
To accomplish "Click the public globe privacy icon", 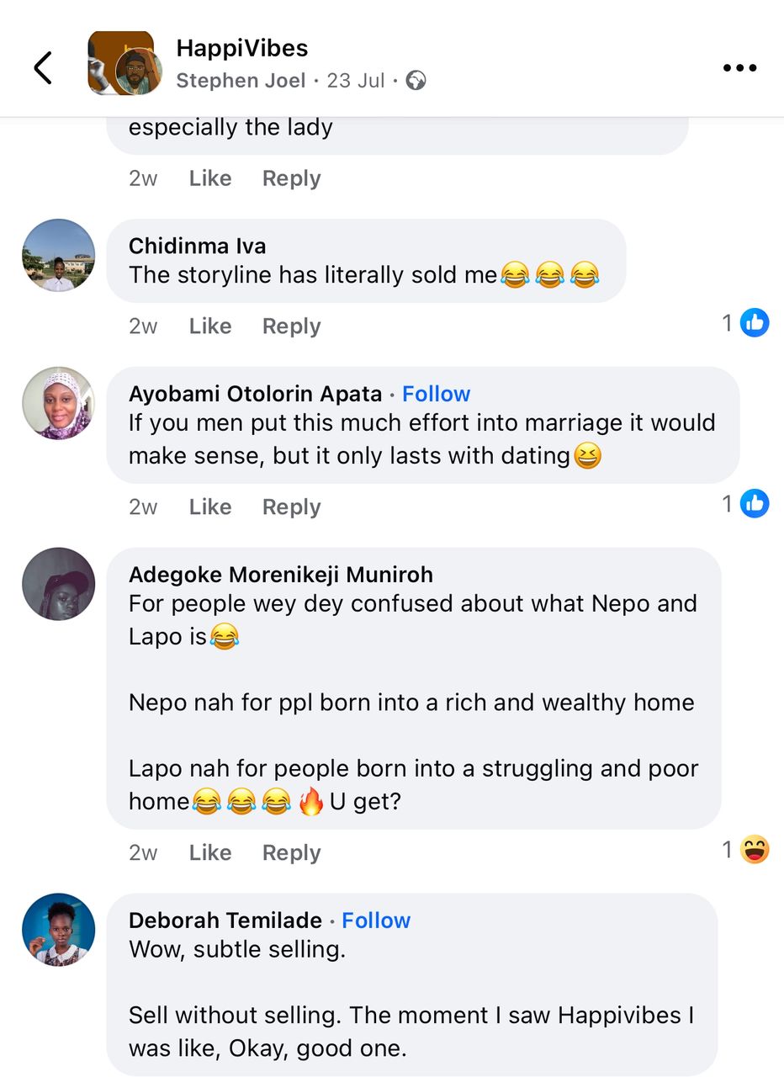I will coord(416,81).
